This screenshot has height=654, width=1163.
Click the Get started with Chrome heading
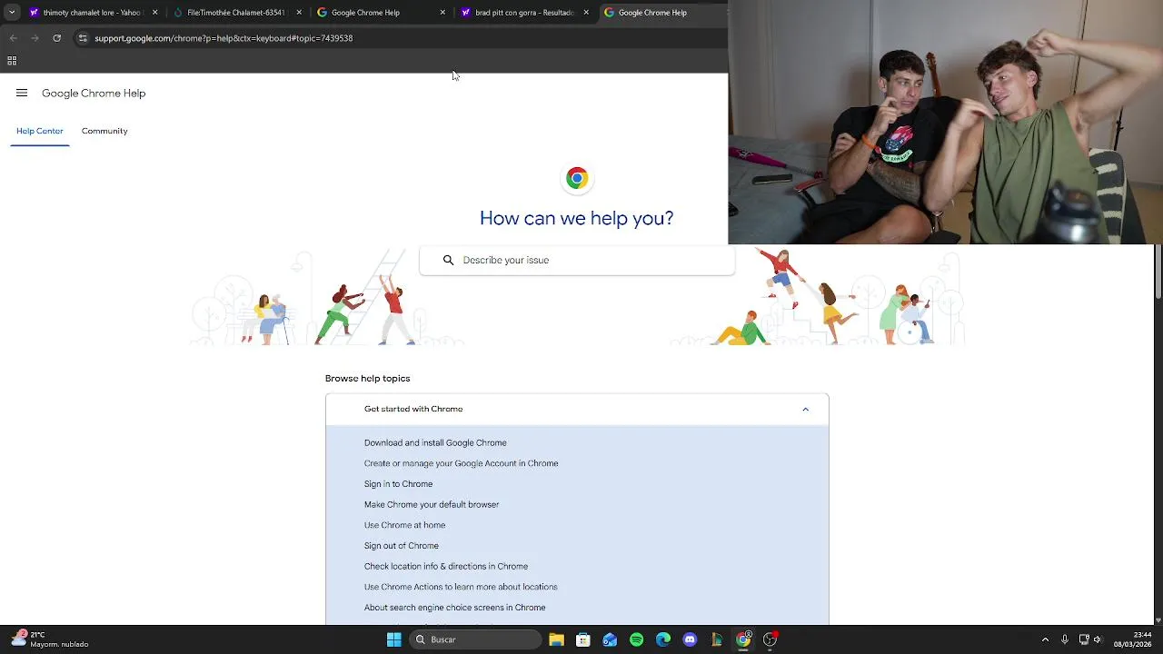413,409
